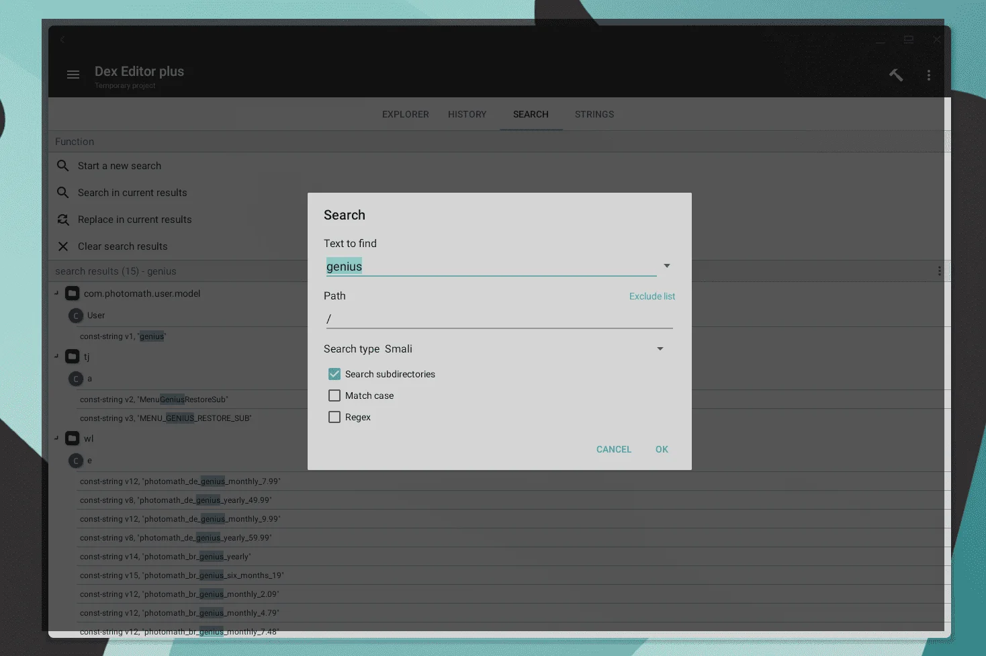Open Search type Smali dropdown
Image resolution: width=986 pixels, height=656 pixels.
[660, 348]
